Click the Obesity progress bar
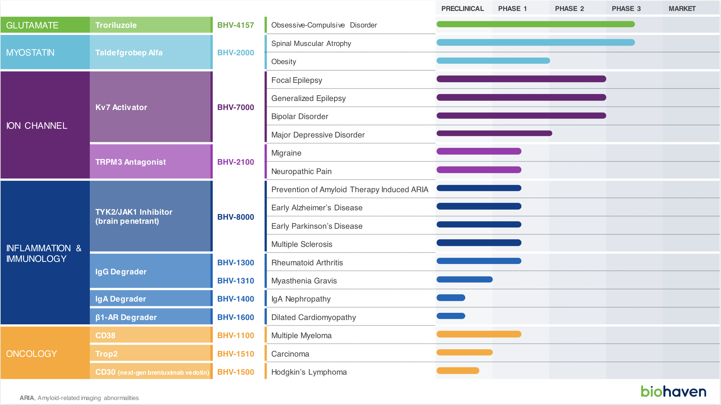This screenshot has height=405, width=721. click(x=493, y=61)
